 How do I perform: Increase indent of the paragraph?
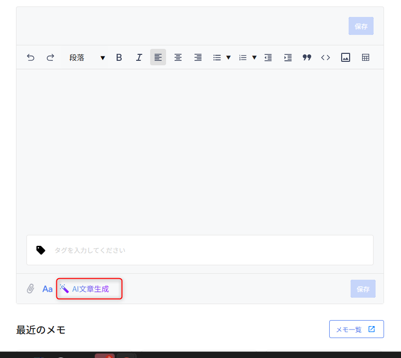pos(288,57)
